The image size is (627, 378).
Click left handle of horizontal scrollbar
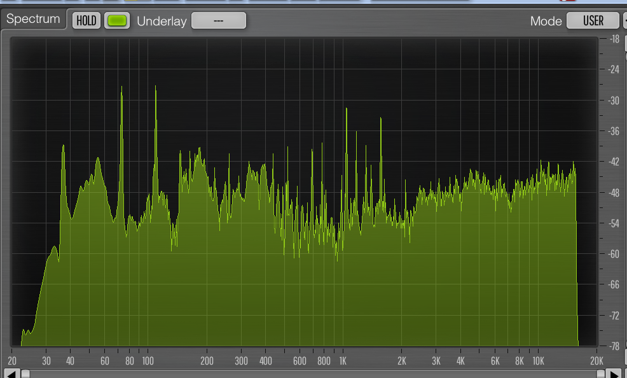click(25, 374)
